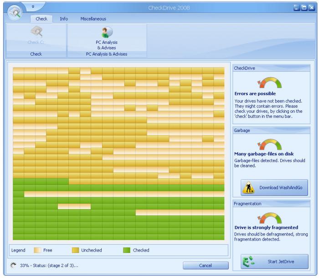Open the Info ribbon tab

(64, 19)
